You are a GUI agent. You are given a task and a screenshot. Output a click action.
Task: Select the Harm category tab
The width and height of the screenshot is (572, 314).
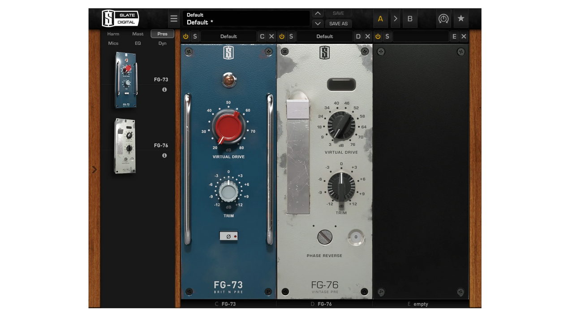(113, 34)
